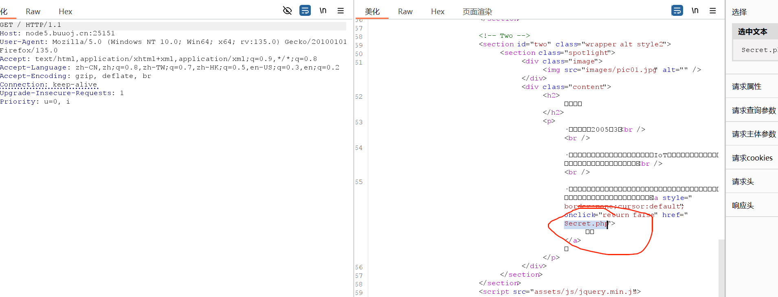Show newline characters in the request editor

click(323, 11)
